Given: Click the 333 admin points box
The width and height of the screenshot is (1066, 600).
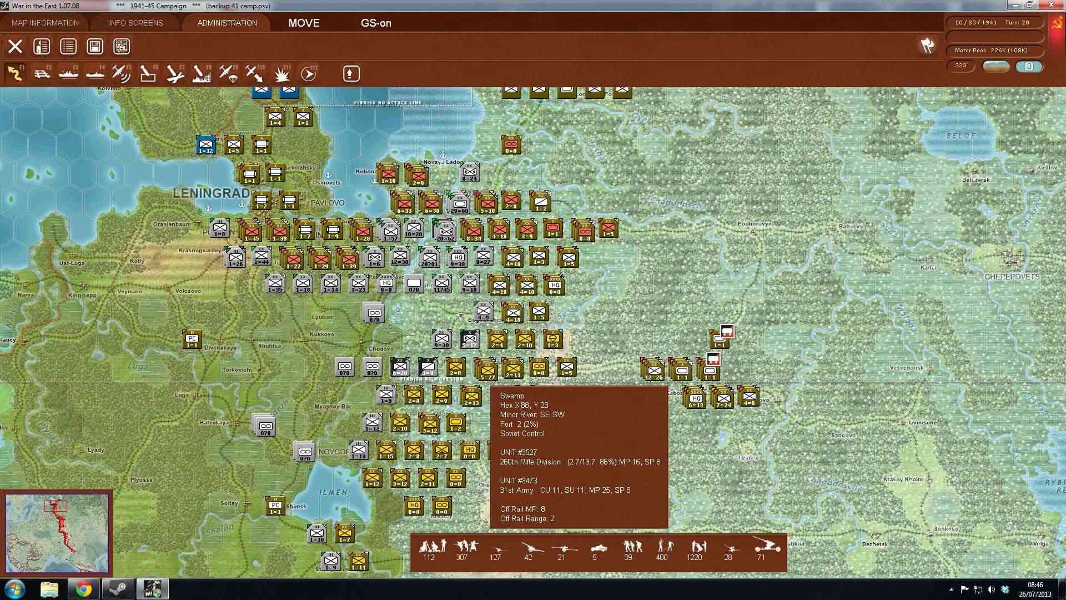Looking at the screenshot, I should pos(961,66).
